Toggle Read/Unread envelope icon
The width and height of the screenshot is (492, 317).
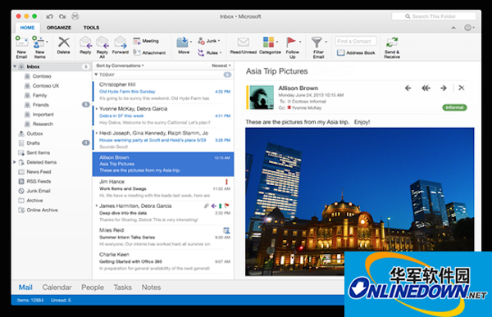tap(244, 42)
